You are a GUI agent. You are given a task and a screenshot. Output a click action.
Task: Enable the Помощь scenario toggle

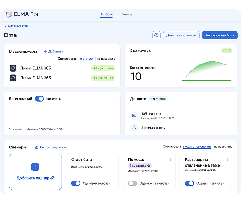[133, 183]
